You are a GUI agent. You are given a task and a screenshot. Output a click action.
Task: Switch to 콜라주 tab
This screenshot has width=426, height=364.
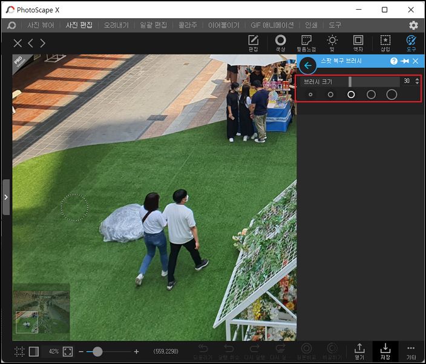tap(188, 25)
